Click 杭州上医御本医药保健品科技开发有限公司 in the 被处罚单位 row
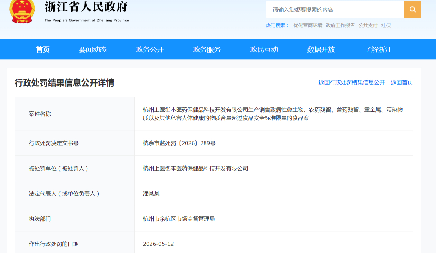Viewport: 436px width, 253px height. (195, 168)
